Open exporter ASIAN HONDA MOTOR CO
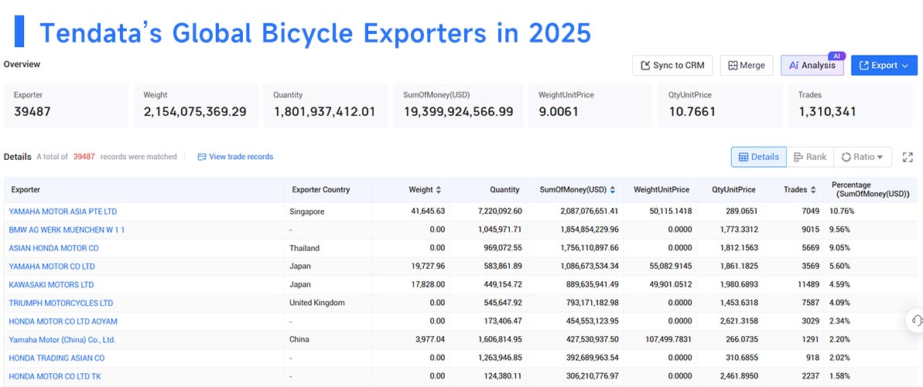The width and height of the screenshot is (923, 387). coord(53,248)
